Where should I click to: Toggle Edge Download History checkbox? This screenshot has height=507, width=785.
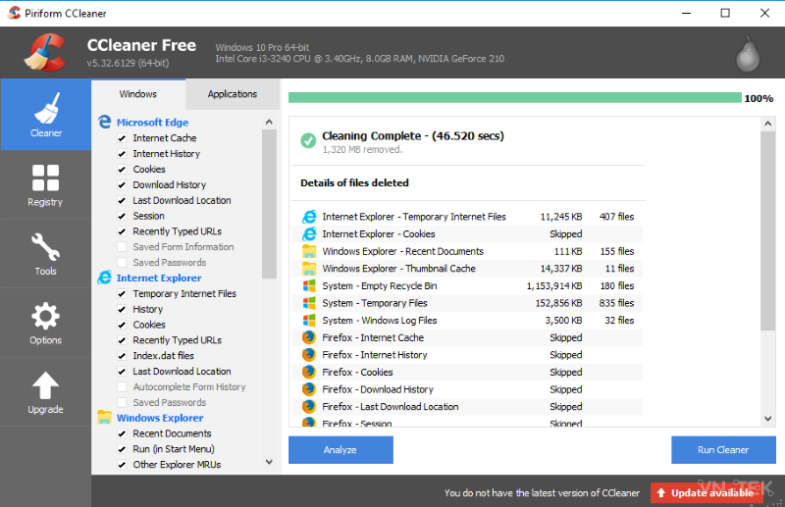click(122, 184)
